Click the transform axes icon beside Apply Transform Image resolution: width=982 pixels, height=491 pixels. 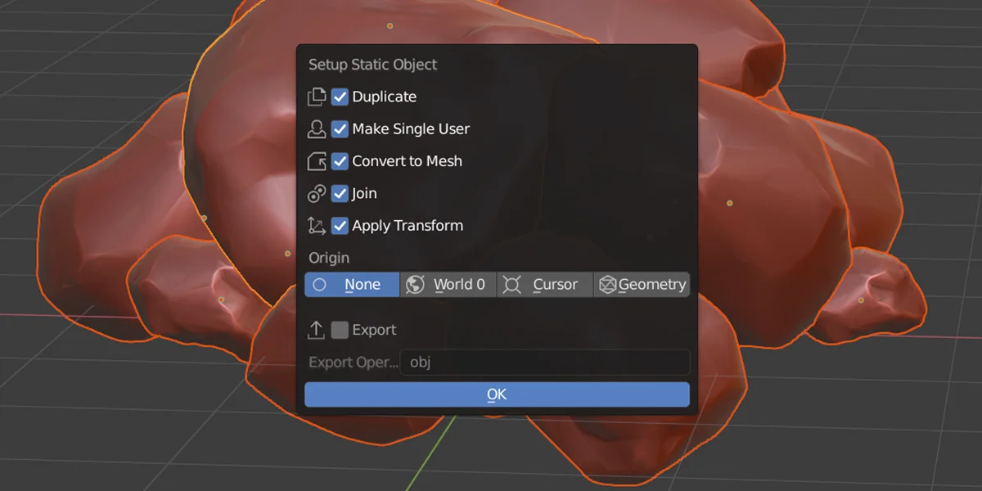(x=318, y=225)
